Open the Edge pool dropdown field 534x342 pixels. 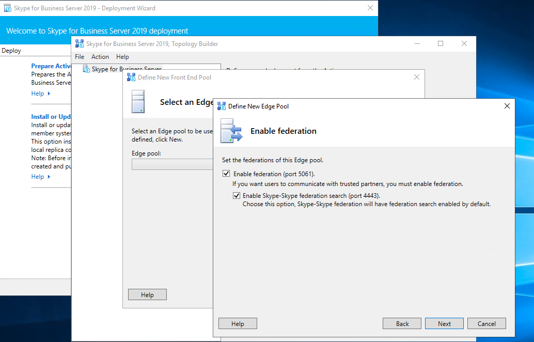pos(172,164)
